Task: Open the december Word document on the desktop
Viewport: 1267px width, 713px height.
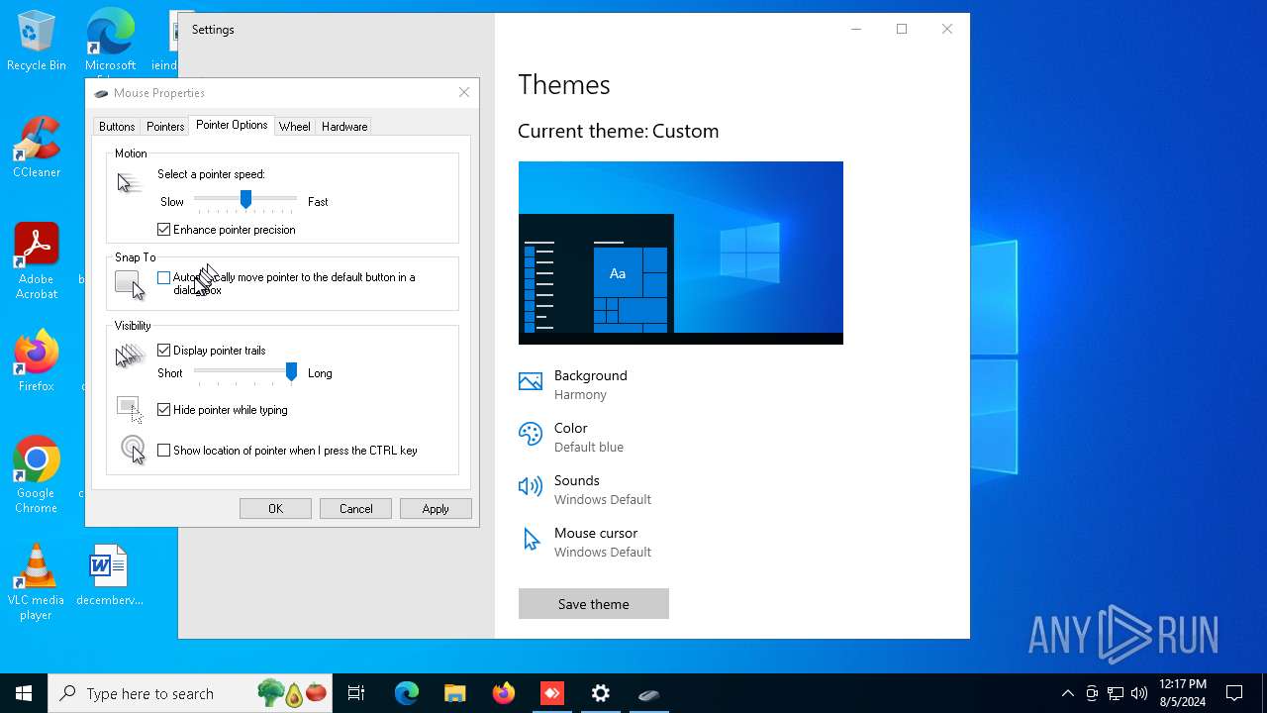Action: coord(109,575)
